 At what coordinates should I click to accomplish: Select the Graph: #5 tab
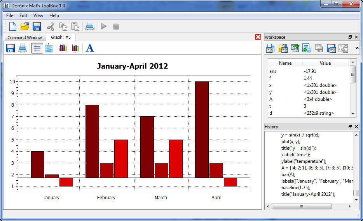point(61,37)
